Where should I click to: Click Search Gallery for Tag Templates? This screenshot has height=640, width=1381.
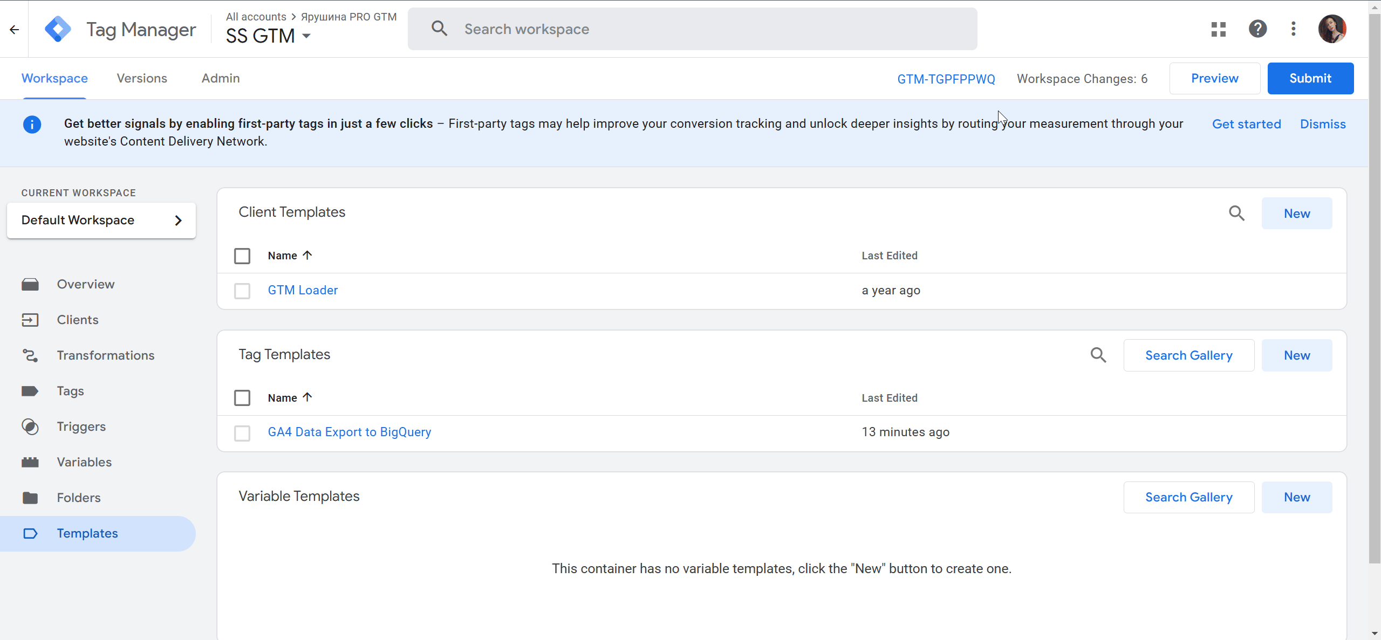[x=1189, y=355]
